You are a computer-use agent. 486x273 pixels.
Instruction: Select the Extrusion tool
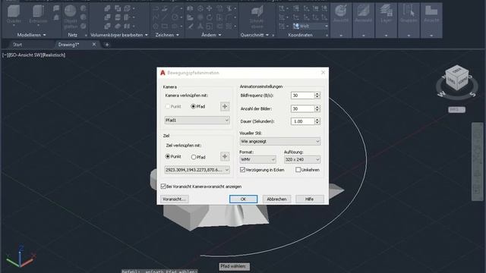coord(38,14)
